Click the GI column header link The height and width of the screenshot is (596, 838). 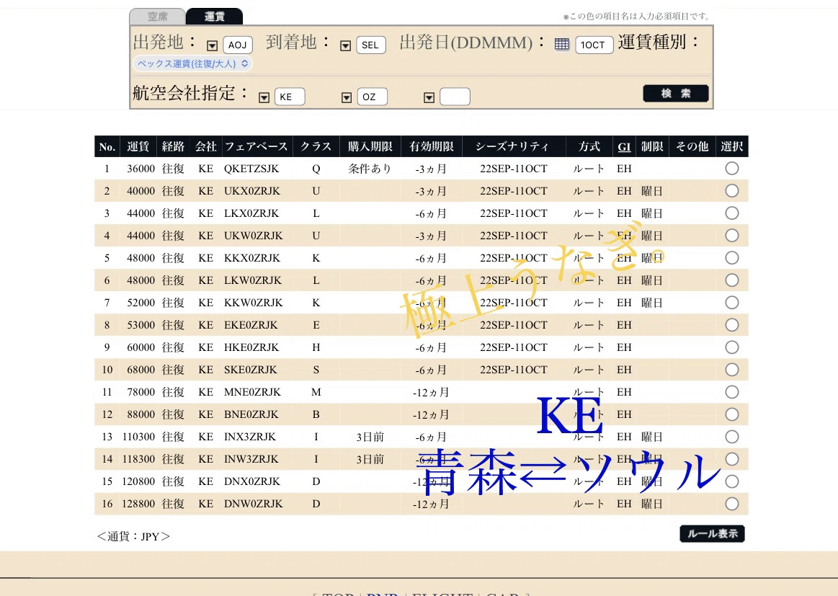coord(624,147)
